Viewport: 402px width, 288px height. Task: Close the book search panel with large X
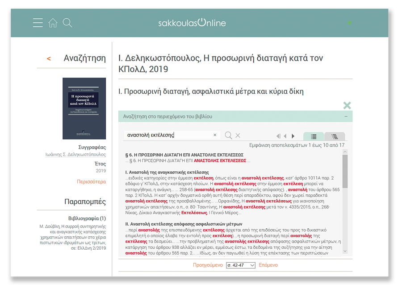coord(347,105)
